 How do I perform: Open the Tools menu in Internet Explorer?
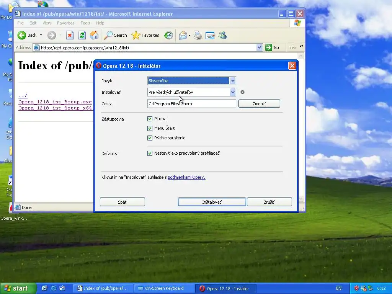[x=85, y=23]
